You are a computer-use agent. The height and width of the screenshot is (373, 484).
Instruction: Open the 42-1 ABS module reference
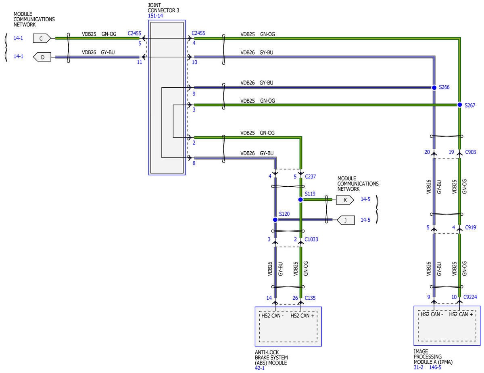[x=259, y=368]
